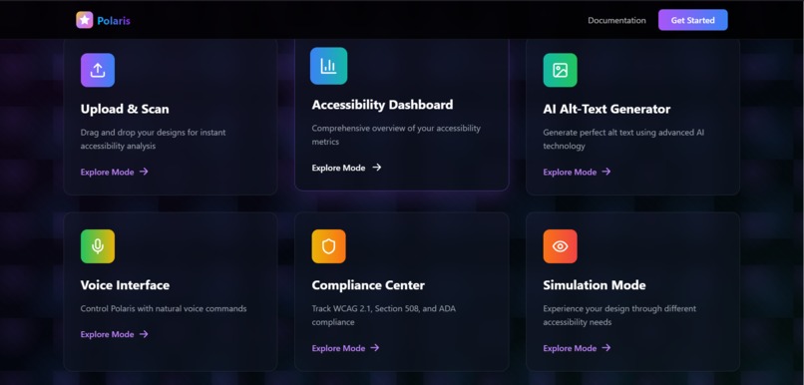
Task: Click 'Track WCAG 2.1, Section 508, and ADA' text
Action: (383, 308)
